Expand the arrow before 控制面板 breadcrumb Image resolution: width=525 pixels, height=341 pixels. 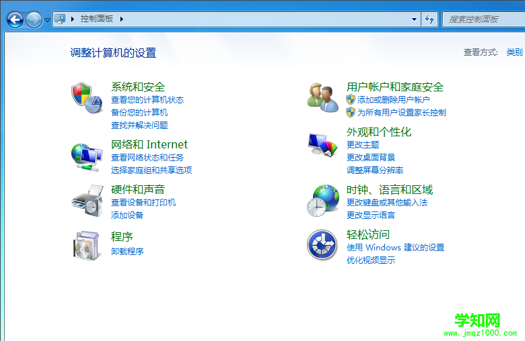pyautogui.click(x=72, y=19)
